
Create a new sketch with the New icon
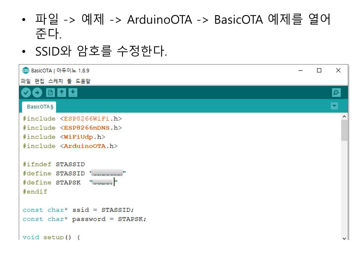tap(50, 93)
